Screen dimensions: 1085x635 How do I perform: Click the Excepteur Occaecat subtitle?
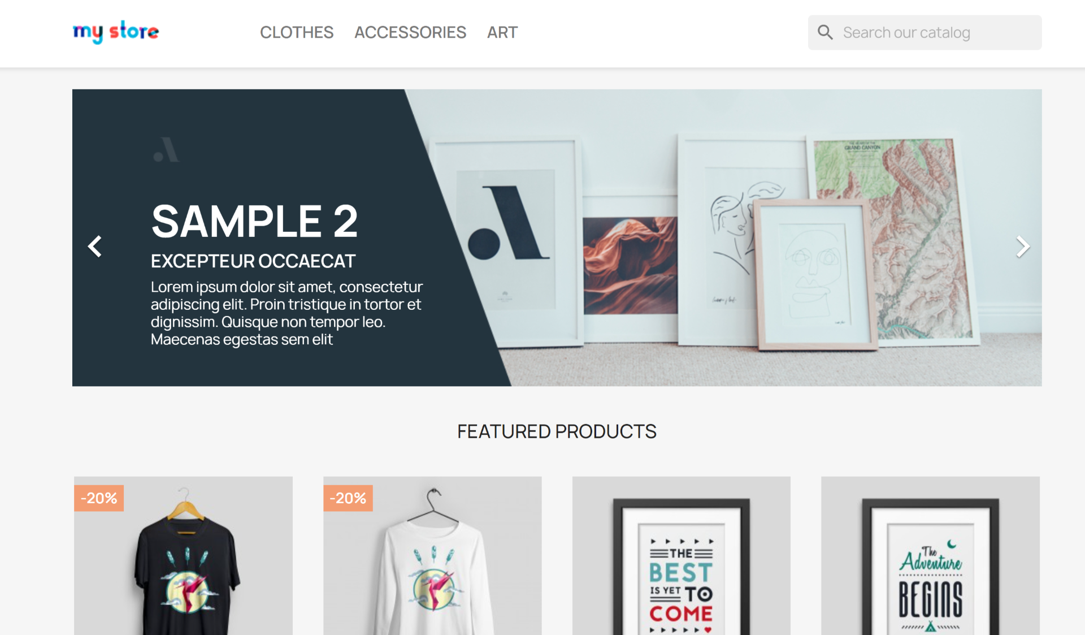pyautogui.click(x=253, y=261)
